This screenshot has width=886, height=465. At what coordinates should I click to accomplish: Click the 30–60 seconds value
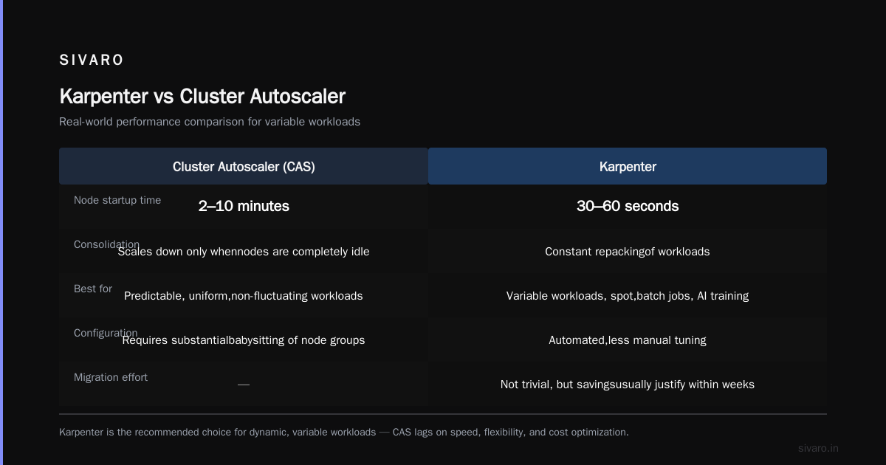(628, 206)
